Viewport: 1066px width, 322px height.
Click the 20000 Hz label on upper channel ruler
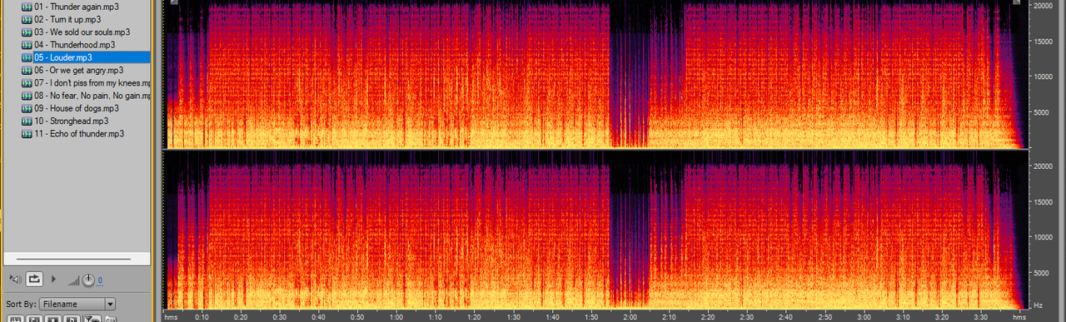click(1044, 5)
